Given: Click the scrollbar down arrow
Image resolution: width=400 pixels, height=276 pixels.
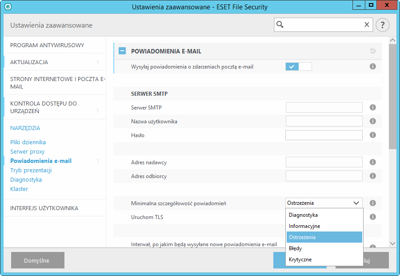Looking at the screenshot, I should coord(392,244).
